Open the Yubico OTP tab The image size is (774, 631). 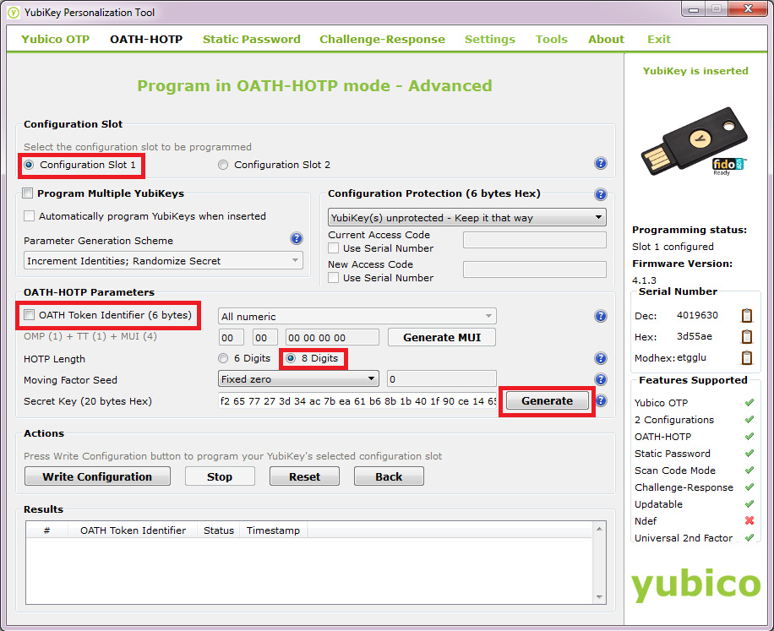click(x=55, y=40)
